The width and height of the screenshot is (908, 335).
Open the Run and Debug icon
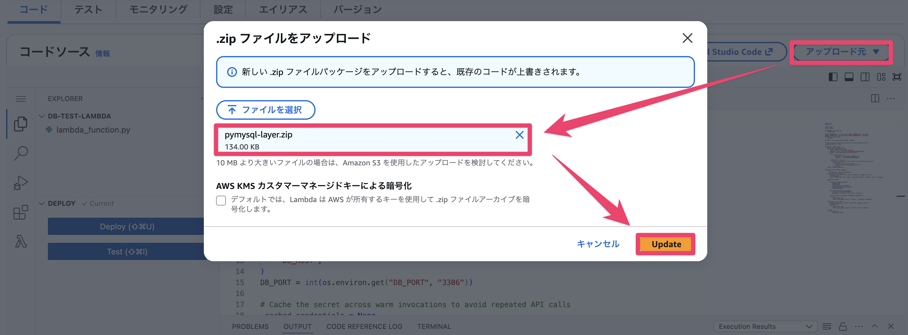coord(21,183)
